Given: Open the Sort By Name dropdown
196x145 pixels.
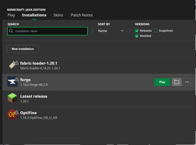Looking at the screenshot, I should [111, 31].
